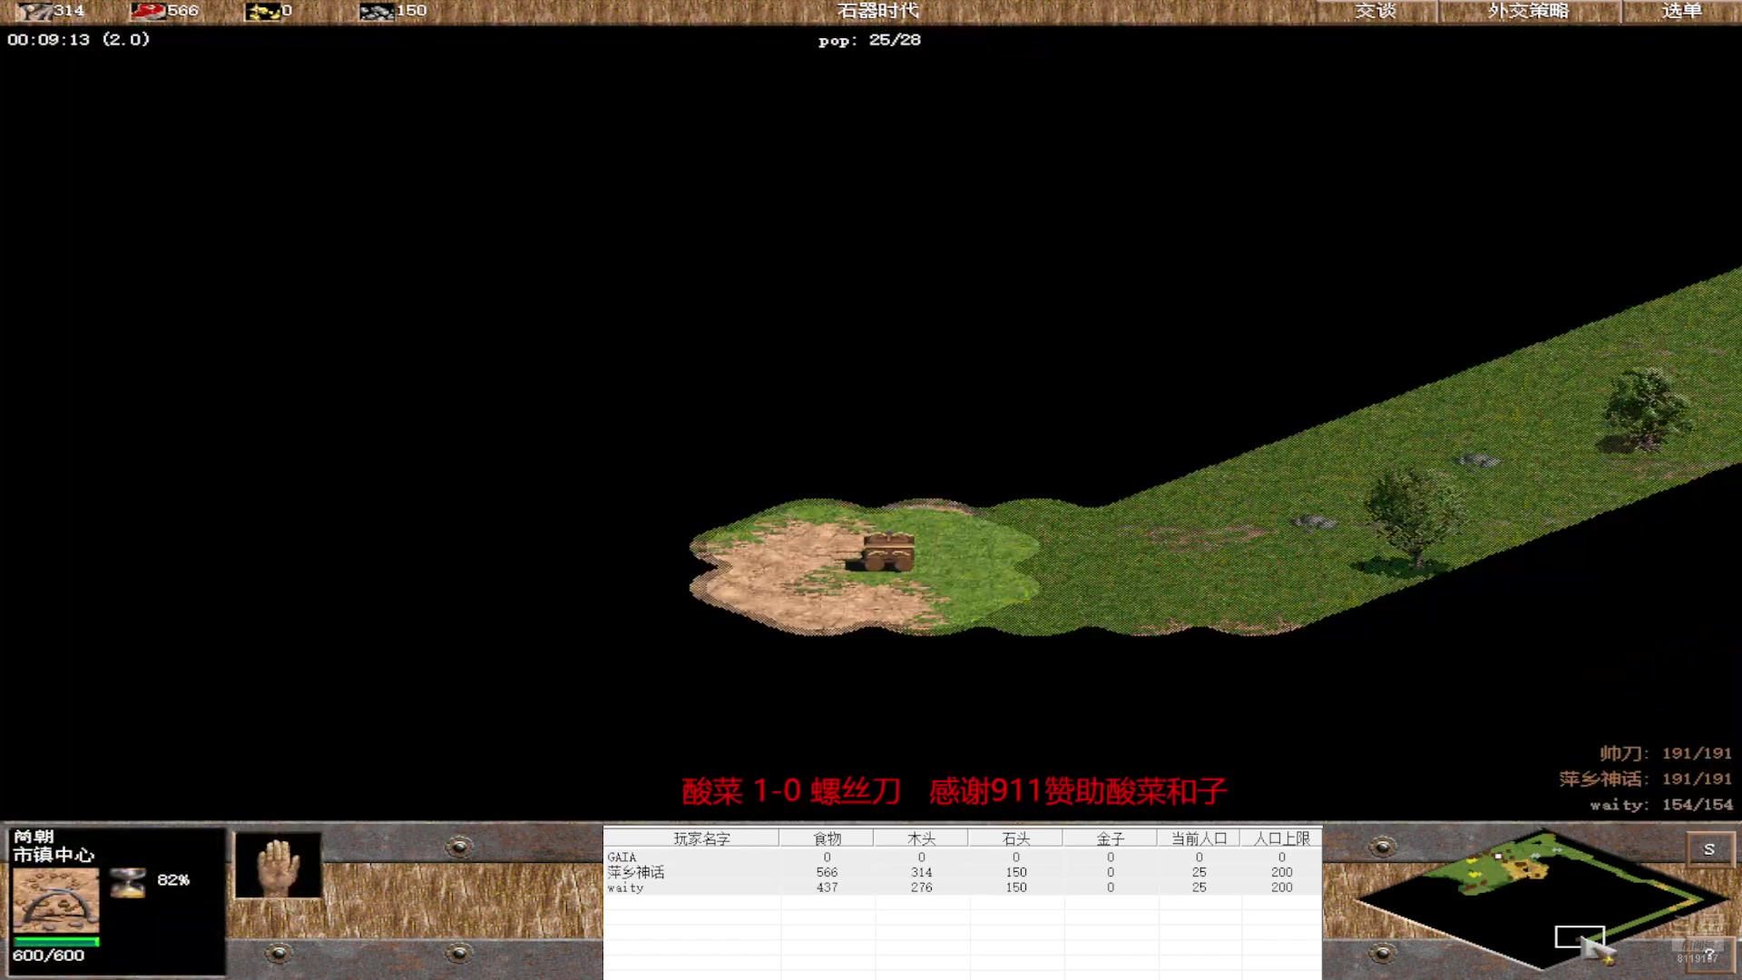
Task: Select the stop hand command icon
Action: 278,866
